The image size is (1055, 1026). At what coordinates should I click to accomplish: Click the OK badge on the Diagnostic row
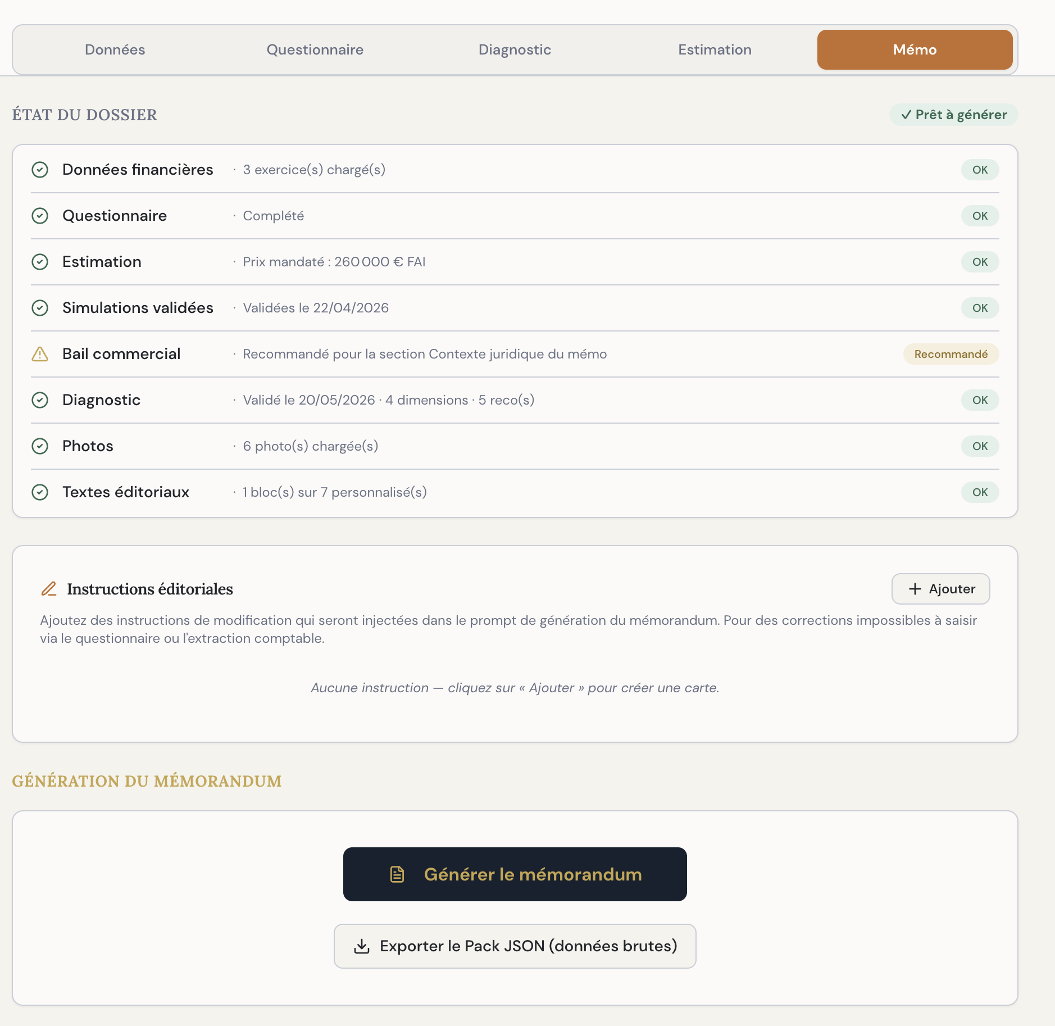tap(980, 400)
